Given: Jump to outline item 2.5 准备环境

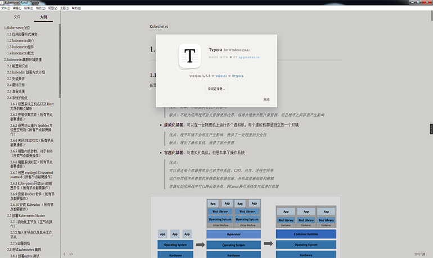Looking at the screenshot, I should point(16,91).
